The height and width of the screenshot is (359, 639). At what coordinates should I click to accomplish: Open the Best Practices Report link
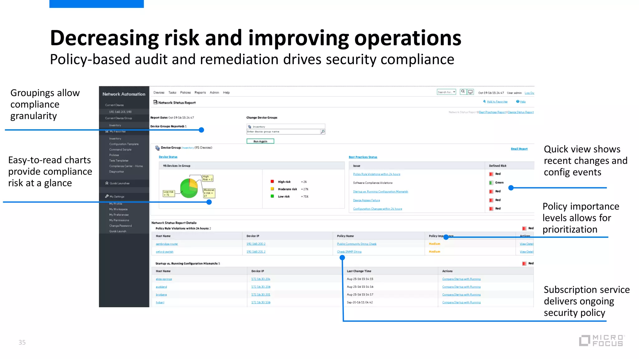tap(492, 112)
